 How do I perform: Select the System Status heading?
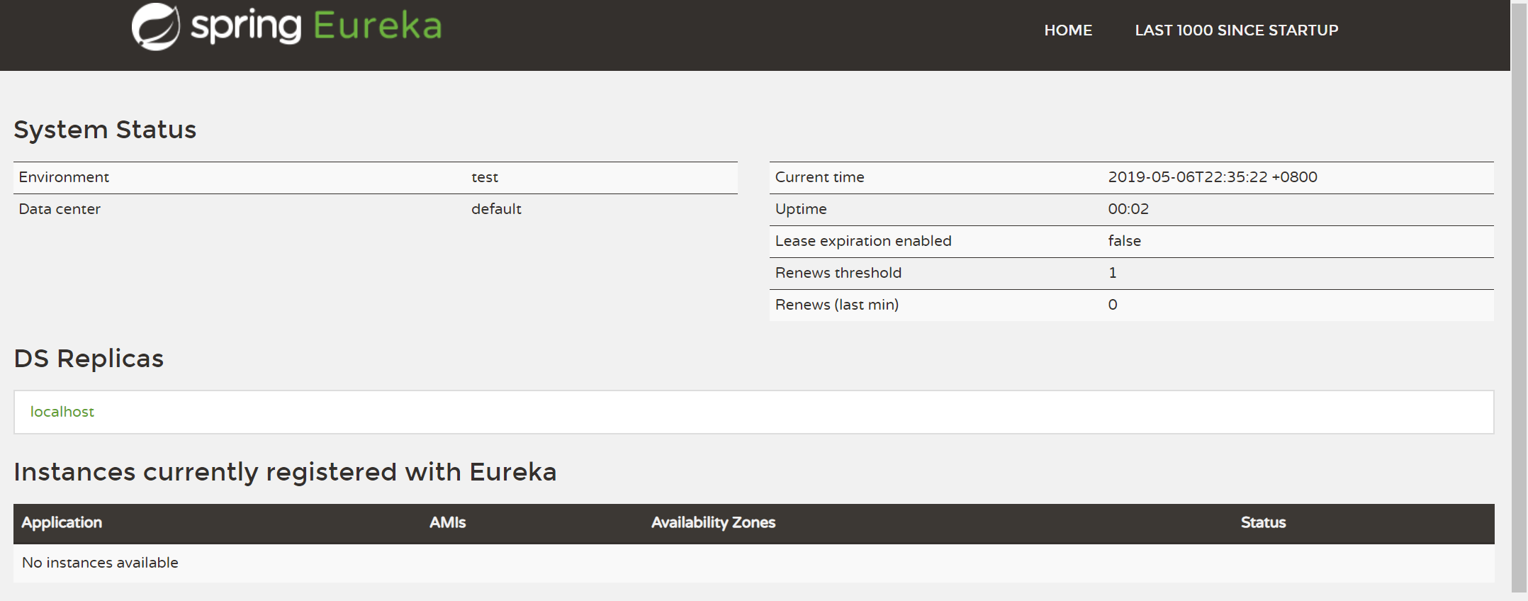coord(105,130)
